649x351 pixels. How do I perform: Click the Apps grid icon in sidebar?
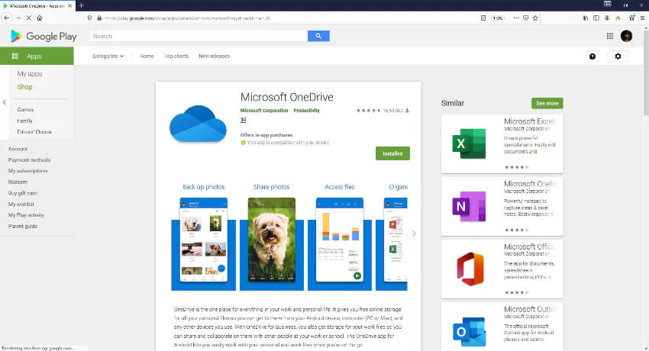15,56
